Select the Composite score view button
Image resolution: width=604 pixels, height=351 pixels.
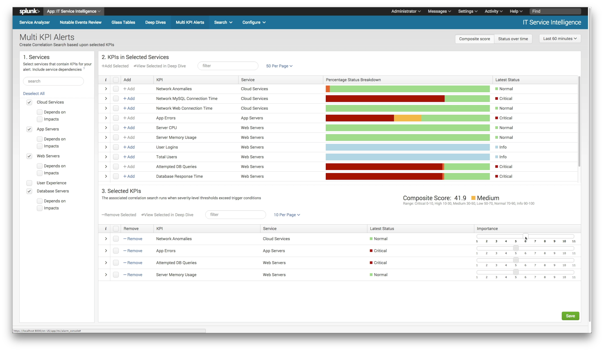[475, 39]
